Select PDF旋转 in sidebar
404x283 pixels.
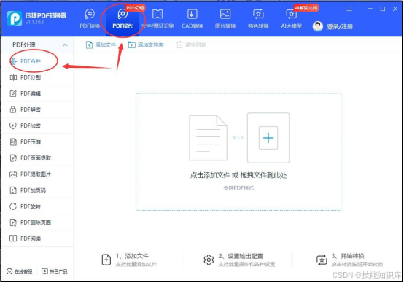pyautogui.click(x=37, y=206)
